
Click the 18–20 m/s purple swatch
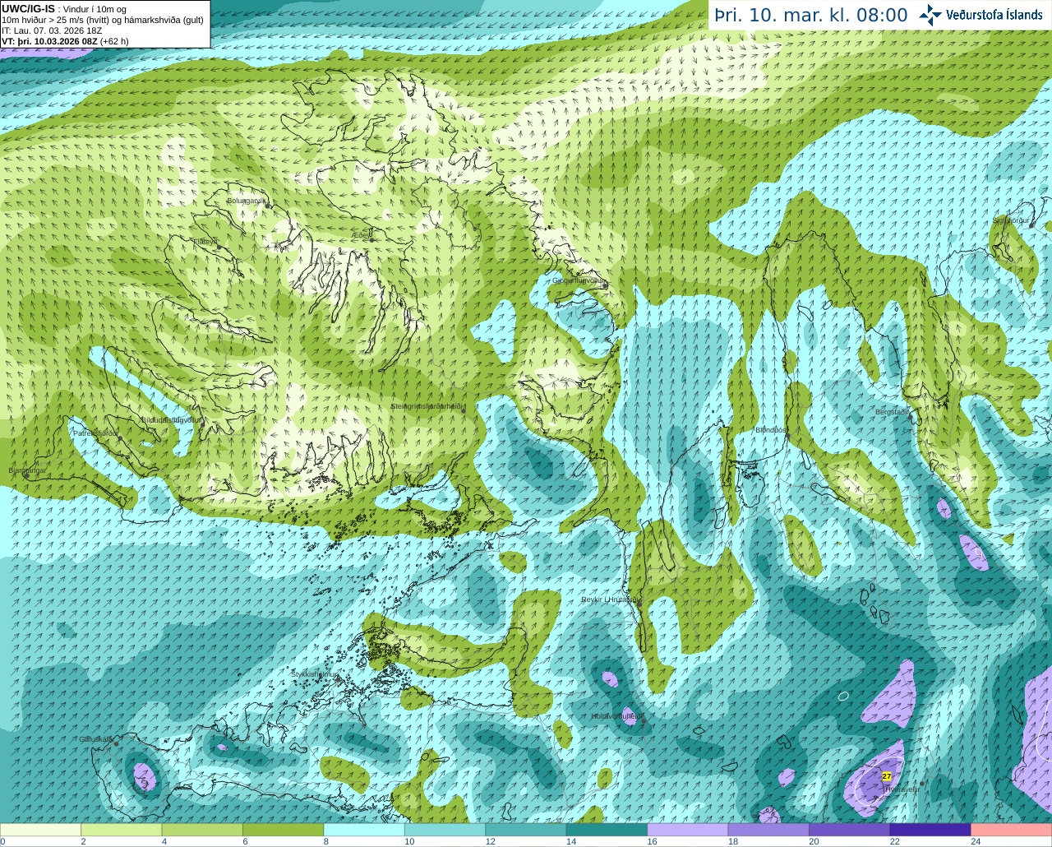click(x=768, y=830)
